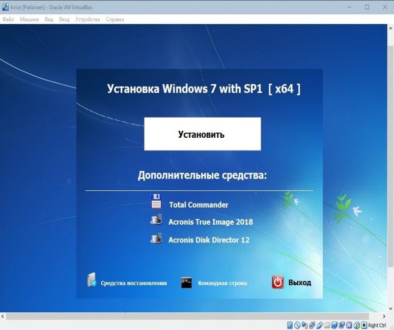Close the VirtualBox window
Image resolution: width=394 pixels, height=330 pixels.
pos(385,7)
